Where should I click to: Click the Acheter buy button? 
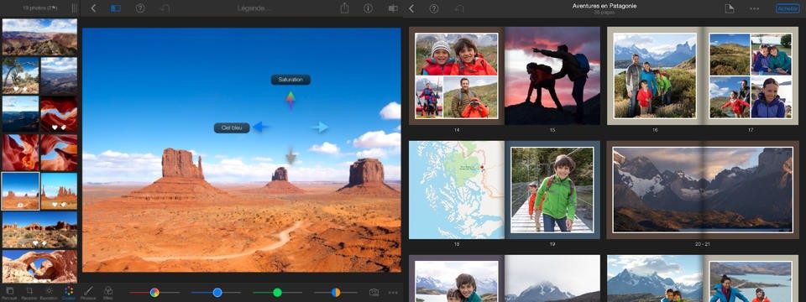click(788, 8)
